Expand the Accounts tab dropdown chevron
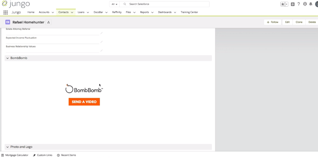Screen dimensions: 318x158 (53, 12)
